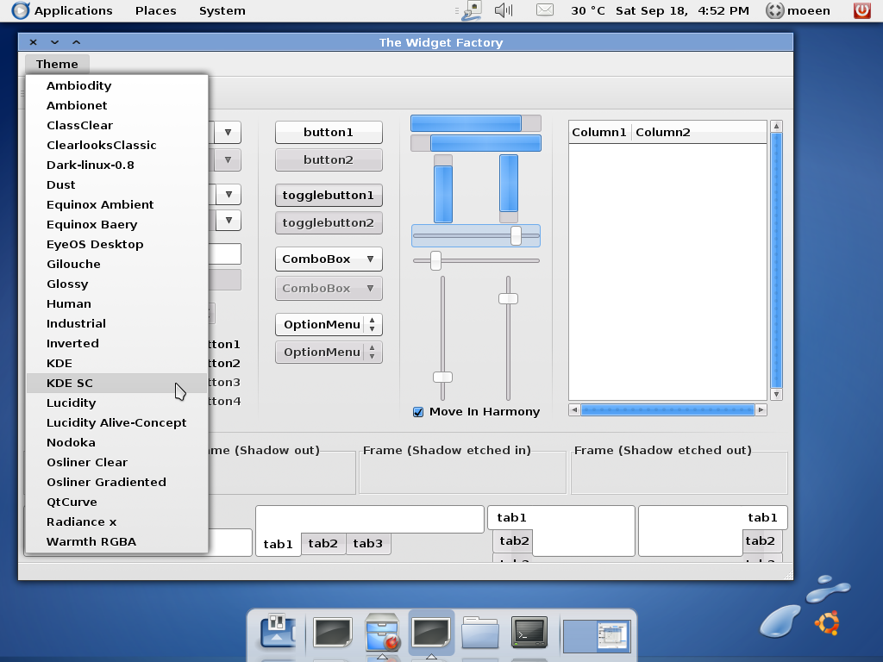Open the network connection tray icon
Viewport: 883px width, 662px height.
(472, 10)
